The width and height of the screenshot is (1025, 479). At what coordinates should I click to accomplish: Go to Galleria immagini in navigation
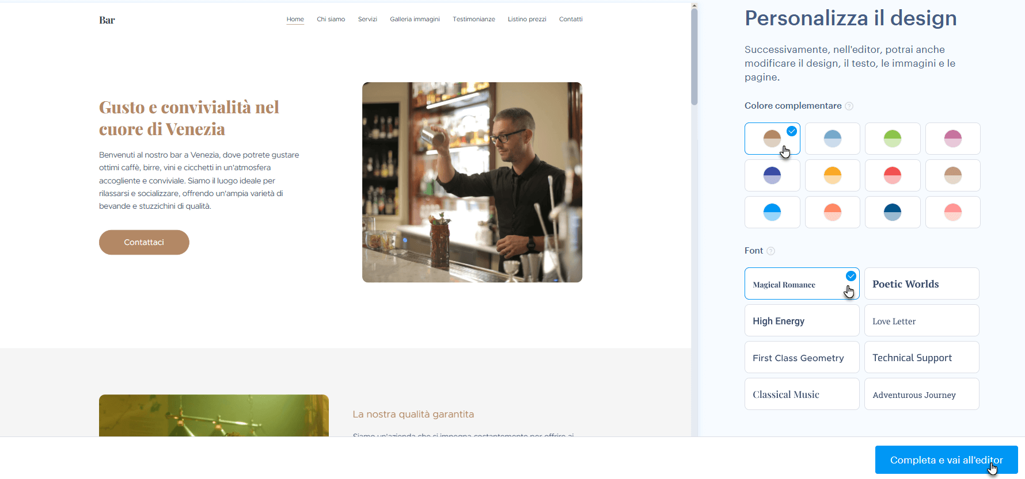(415, 19)
